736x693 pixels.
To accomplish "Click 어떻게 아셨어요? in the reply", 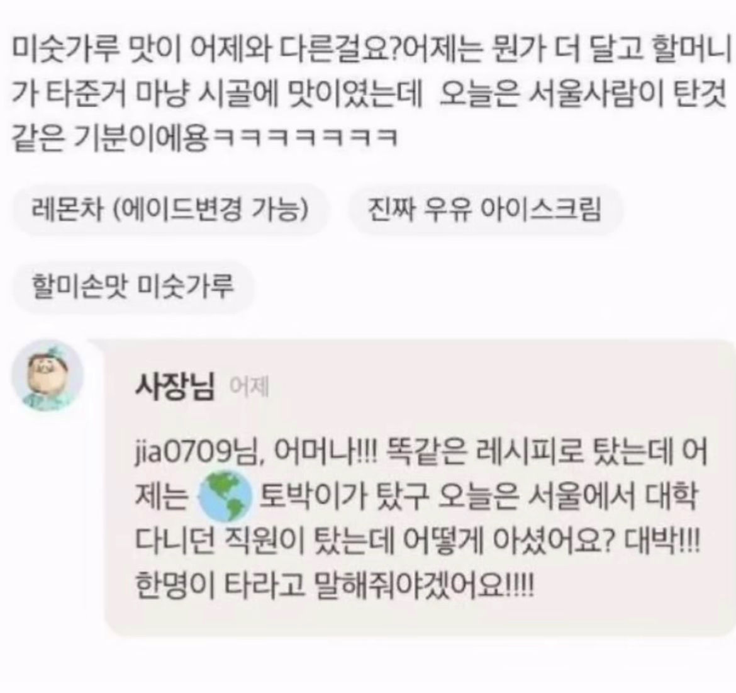I will [x=509, y=541].
